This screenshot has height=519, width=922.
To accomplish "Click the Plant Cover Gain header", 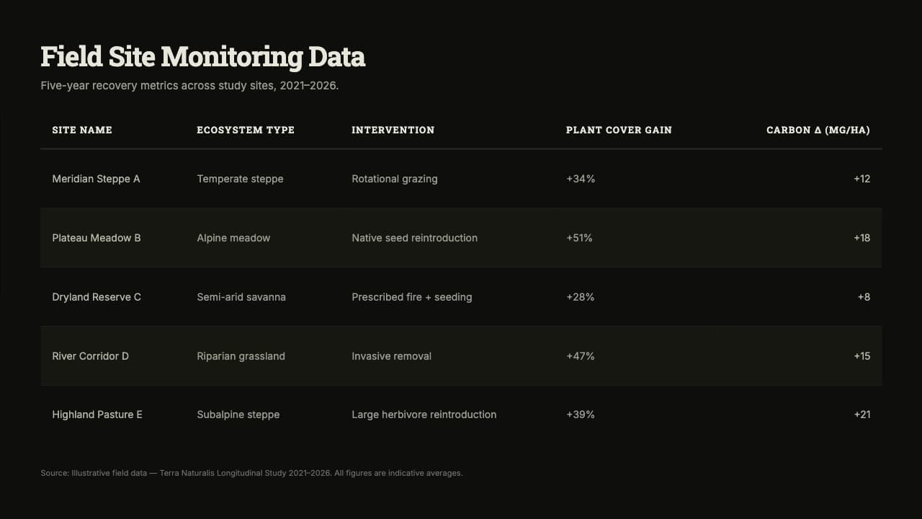I will tap(619, 130).
